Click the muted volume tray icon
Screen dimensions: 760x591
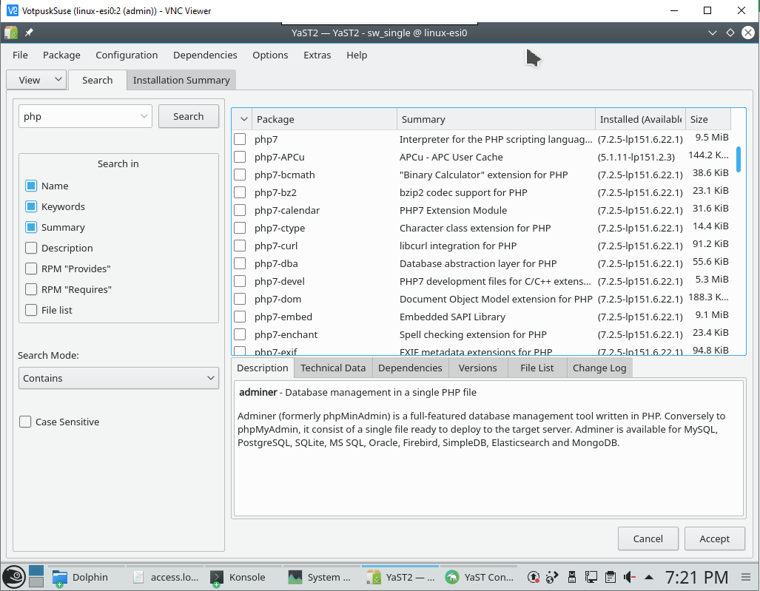[630, 577]
